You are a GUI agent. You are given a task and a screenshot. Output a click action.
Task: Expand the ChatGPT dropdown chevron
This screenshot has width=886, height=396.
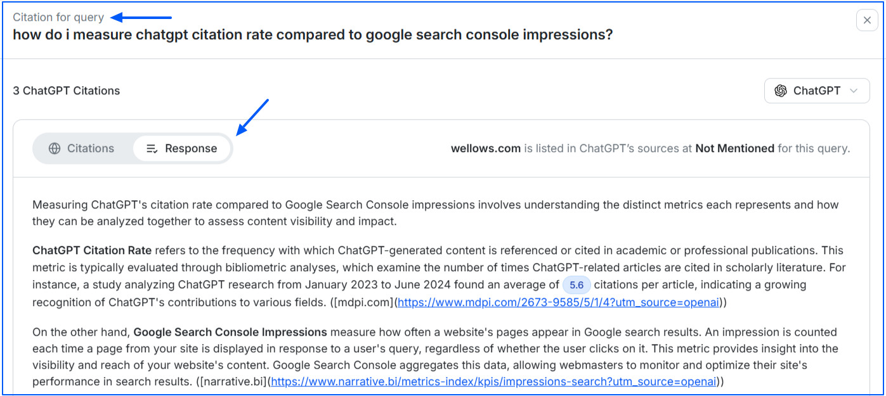854,91
